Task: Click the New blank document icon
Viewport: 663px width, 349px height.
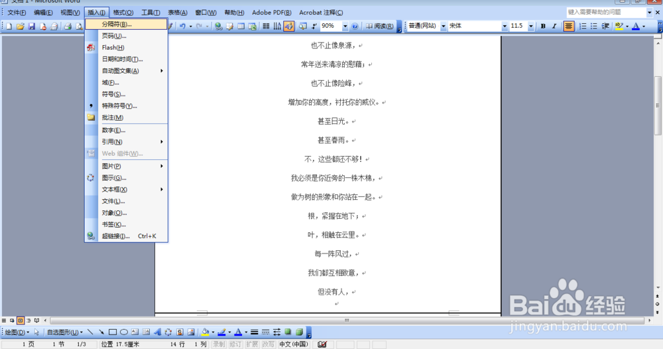Action: pyautogui.click(x=9, y=27)
